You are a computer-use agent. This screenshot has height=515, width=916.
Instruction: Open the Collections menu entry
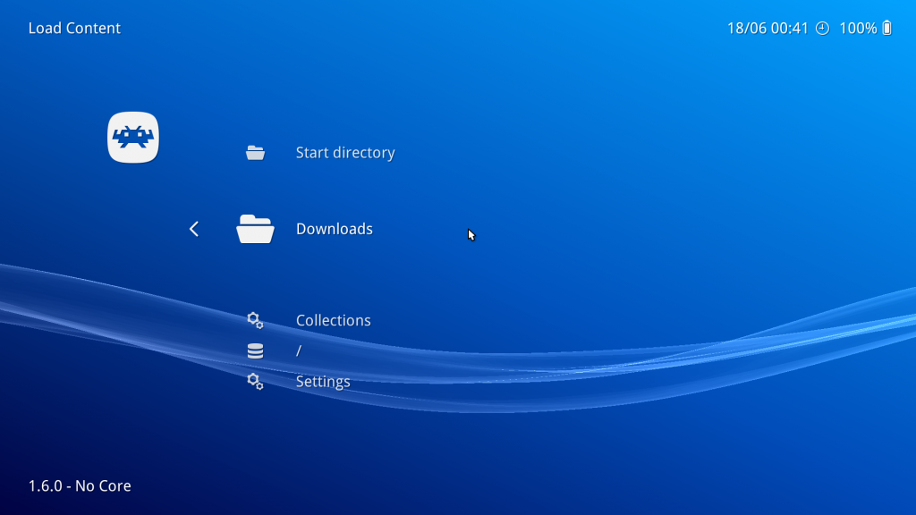tap(333, 320)
